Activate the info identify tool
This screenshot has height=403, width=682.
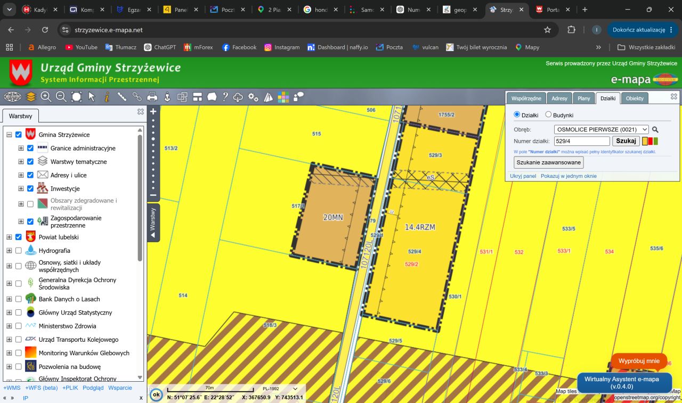click(x=107, y=96)
